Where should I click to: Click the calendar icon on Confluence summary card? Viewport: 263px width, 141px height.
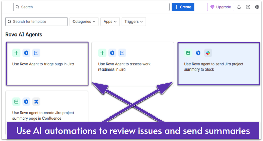click(x=16, y=102)
